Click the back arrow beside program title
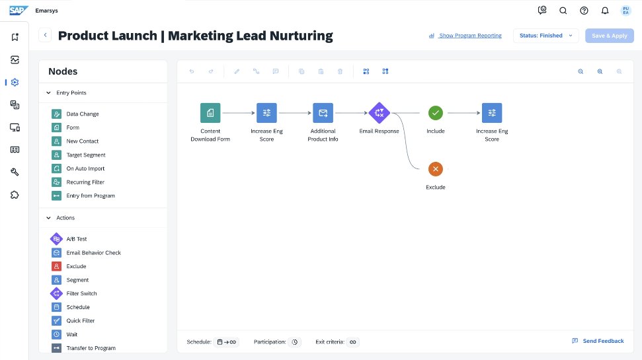 [45, 36]
